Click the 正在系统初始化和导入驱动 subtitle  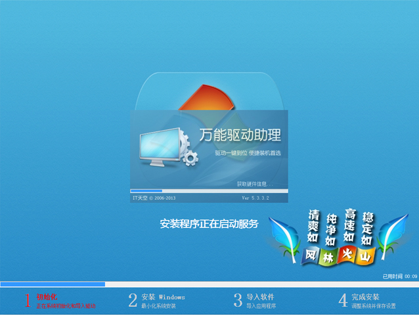click(x=66, y=306)
